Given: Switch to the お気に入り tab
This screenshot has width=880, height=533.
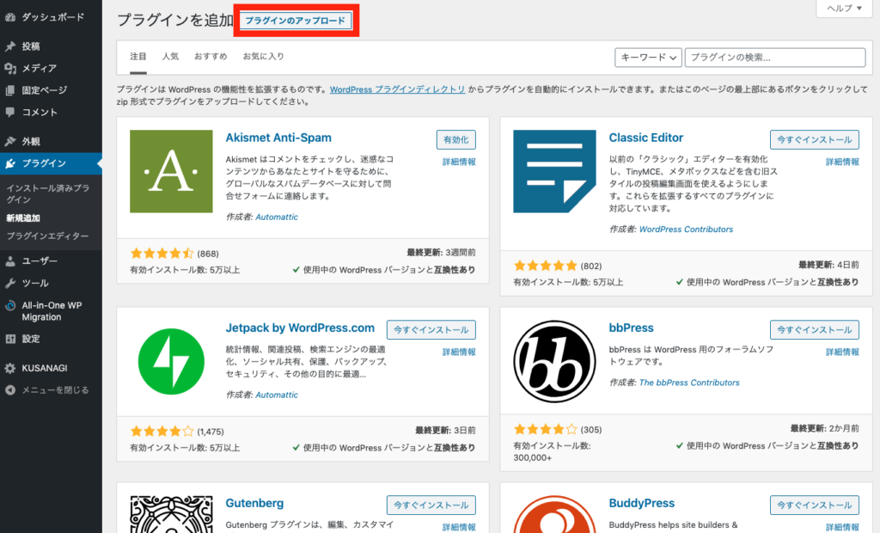Looking at the screenshot, I should click(x=263, y=56).
